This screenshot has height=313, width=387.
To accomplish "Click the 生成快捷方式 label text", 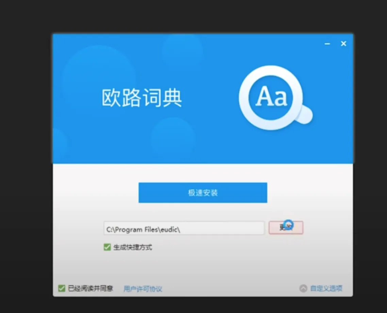I will pyautogui.click(x=133, y=247).
